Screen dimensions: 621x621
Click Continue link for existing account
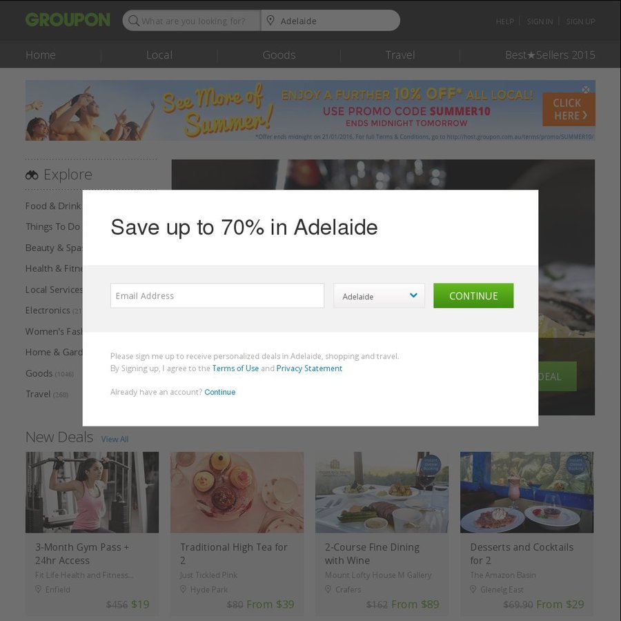[220, 392]
